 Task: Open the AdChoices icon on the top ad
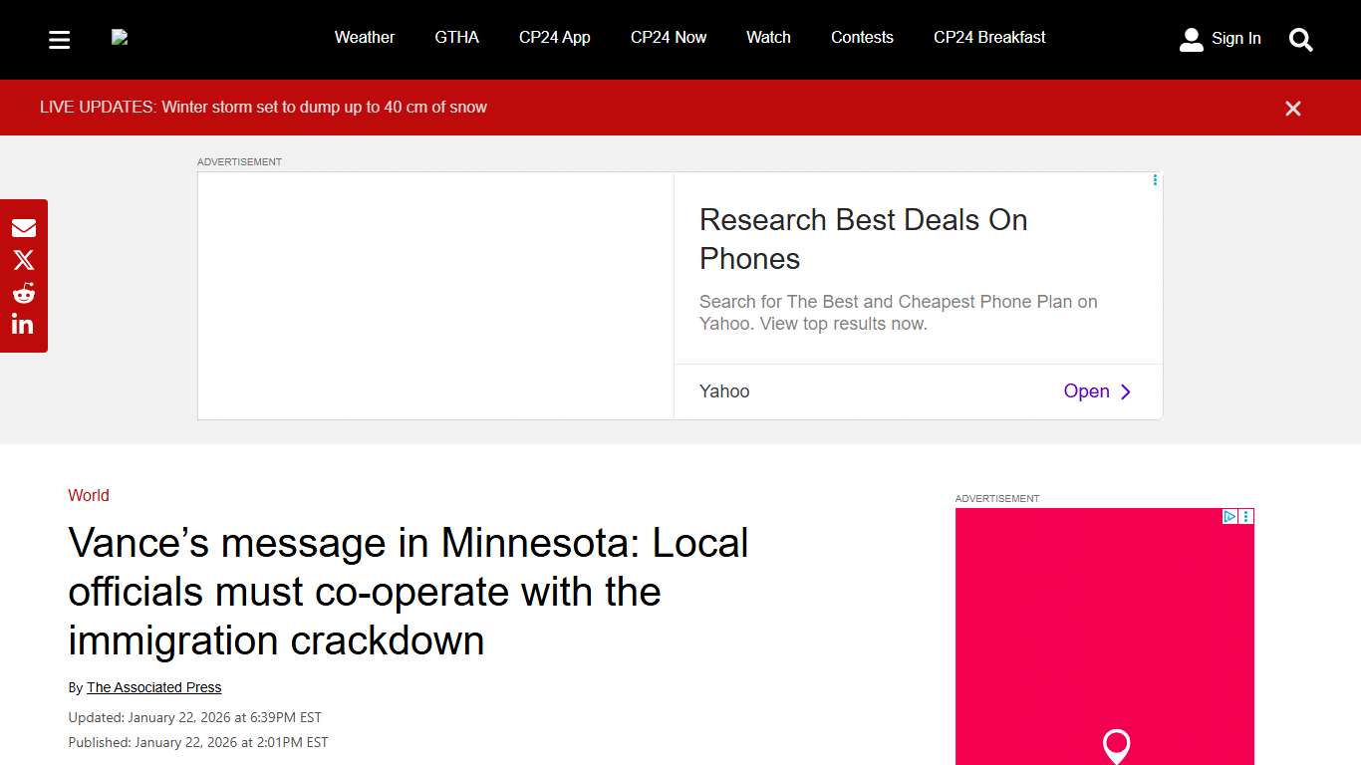coord(1155,180)
